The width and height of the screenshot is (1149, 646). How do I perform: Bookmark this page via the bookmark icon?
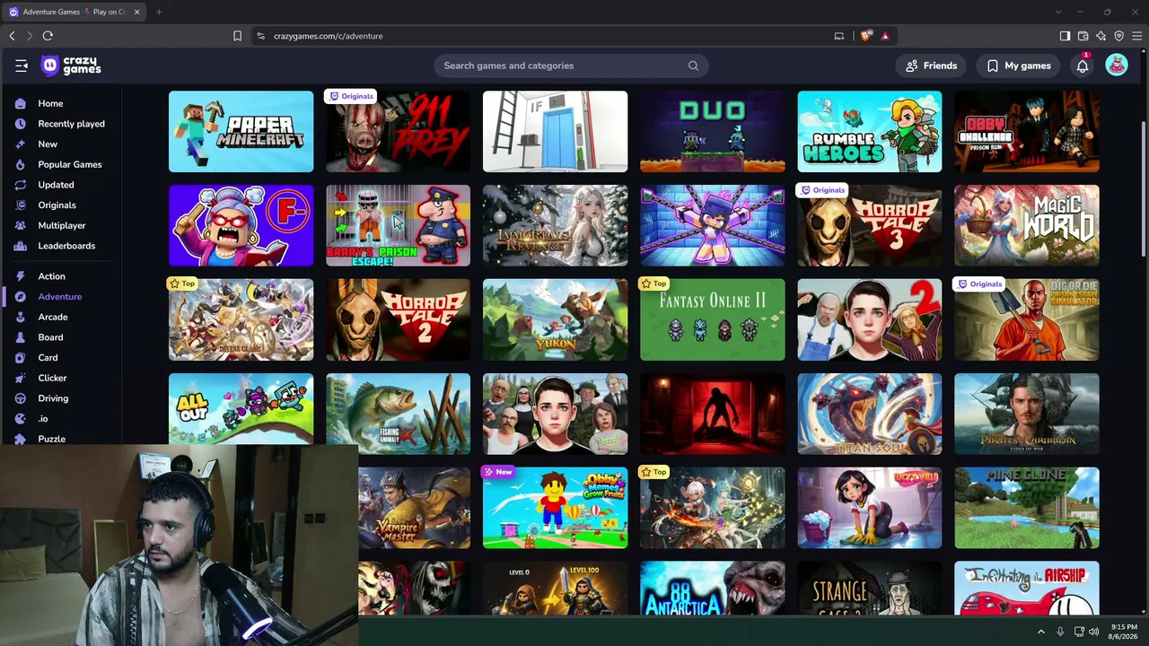[237, 36]
